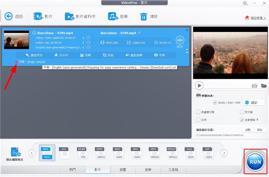Take a snapshot with camera icon
This screenshot has width=269, height=177.
click(254, 86)
